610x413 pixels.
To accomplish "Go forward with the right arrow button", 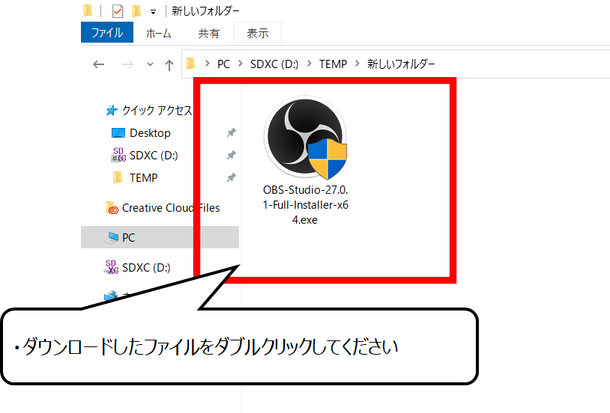I will 127,64.
